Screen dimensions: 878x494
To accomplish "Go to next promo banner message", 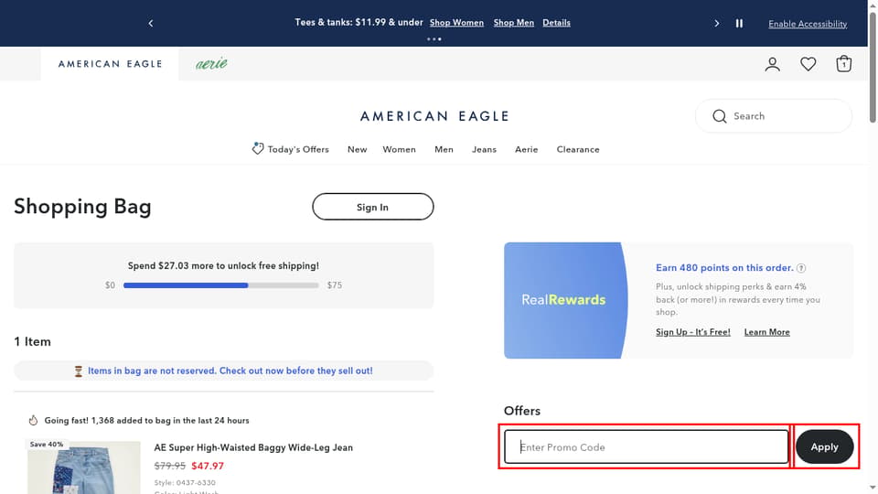I will [x=717, y=23].
